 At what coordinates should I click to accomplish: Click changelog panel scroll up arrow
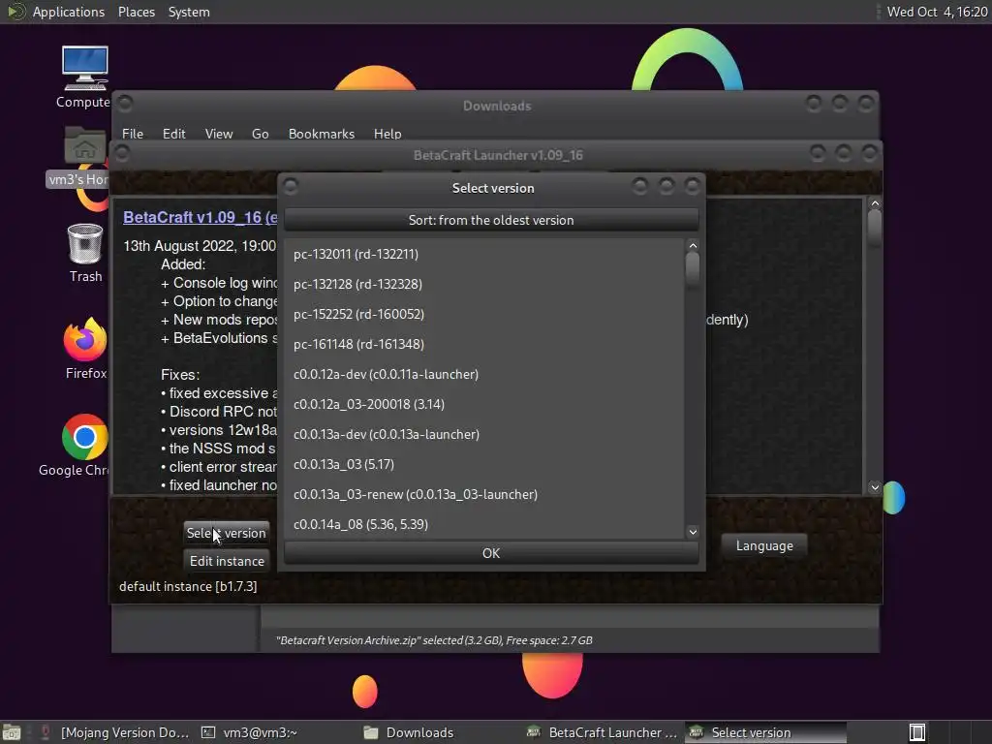(x=875, y=203)
